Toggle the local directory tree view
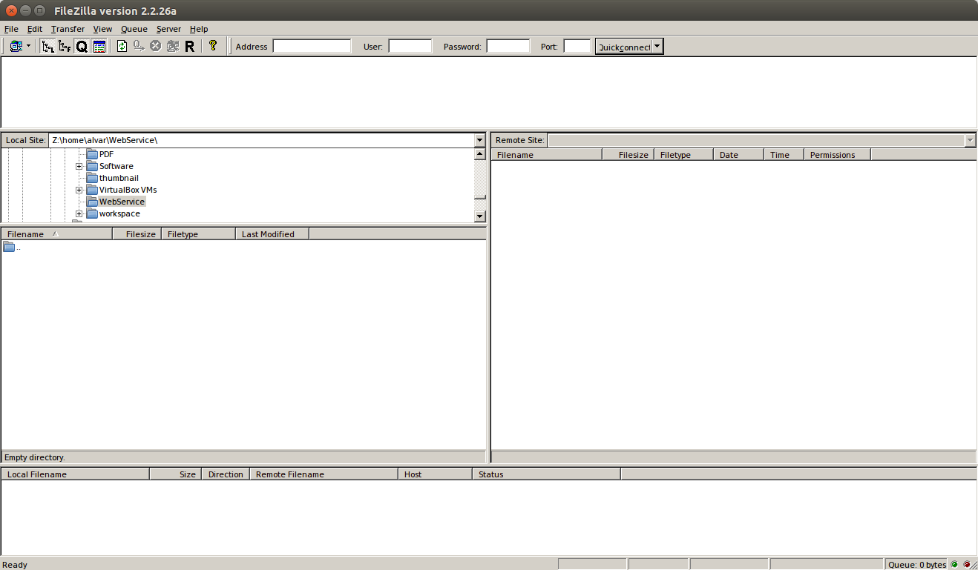The image size is (978, 570). pos(47,47)
